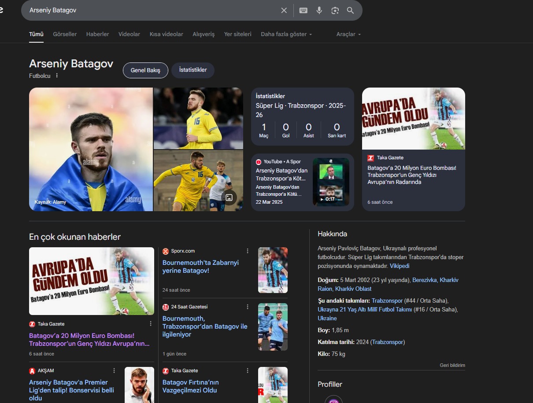This screenshot has height=403, width=533.
Task: Open the Trabzonspor link beside Katılma tarihi
Action: 388,342
